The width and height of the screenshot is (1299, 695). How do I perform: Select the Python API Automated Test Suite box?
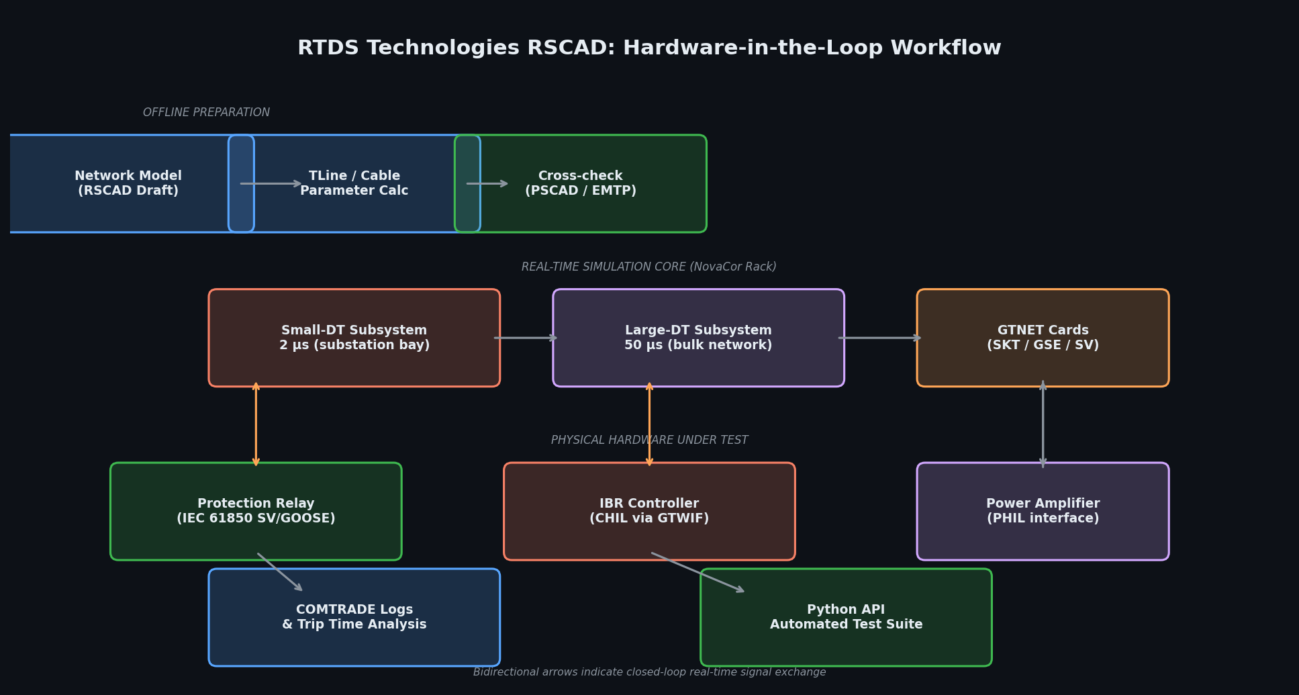(846, 617)
